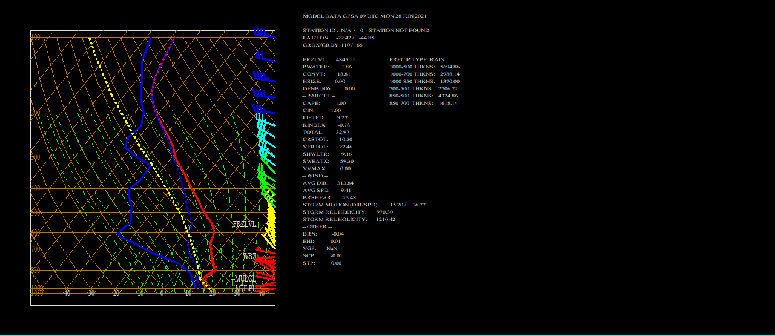The height and width of the screenshot is (336, 775).
Task: Click the CRSTOT 10.50 row
Action: click(x=328, y=139)
